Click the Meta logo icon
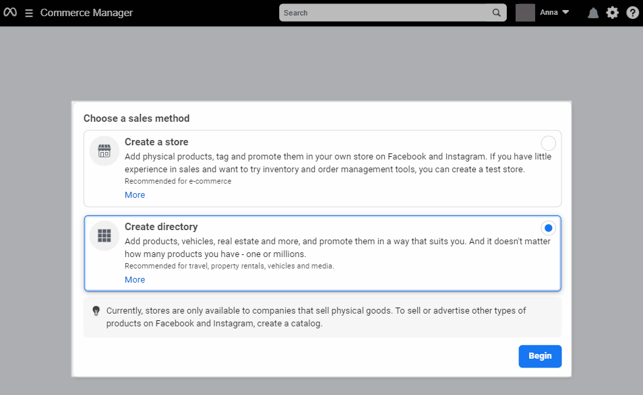 (10, 13)
